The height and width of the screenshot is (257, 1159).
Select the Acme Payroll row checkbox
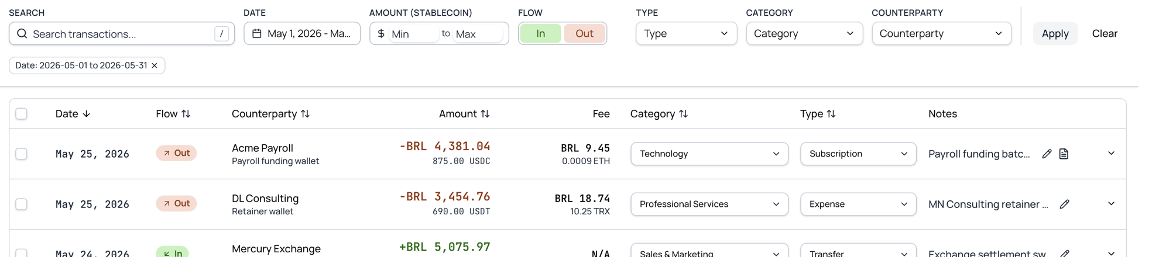(22, 154)
